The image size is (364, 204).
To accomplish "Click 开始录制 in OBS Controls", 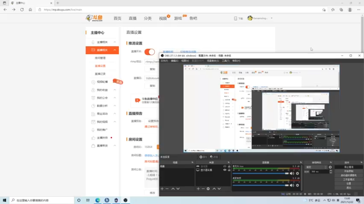I will pos(349,171).
